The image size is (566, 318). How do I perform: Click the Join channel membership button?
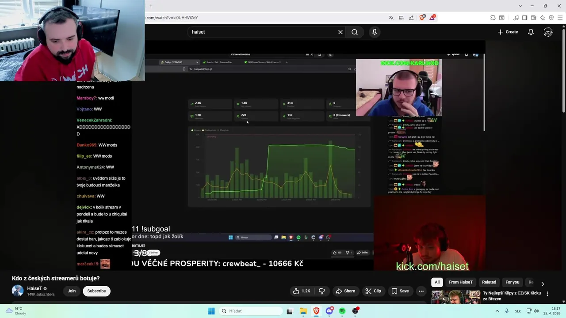coord(72,291)
